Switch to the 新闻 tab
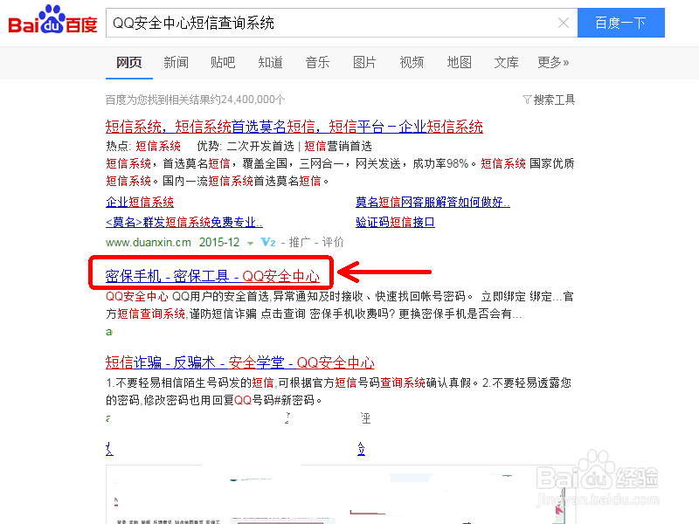The height and width of the screenshot is (524, 699). [x=176, y=62]
